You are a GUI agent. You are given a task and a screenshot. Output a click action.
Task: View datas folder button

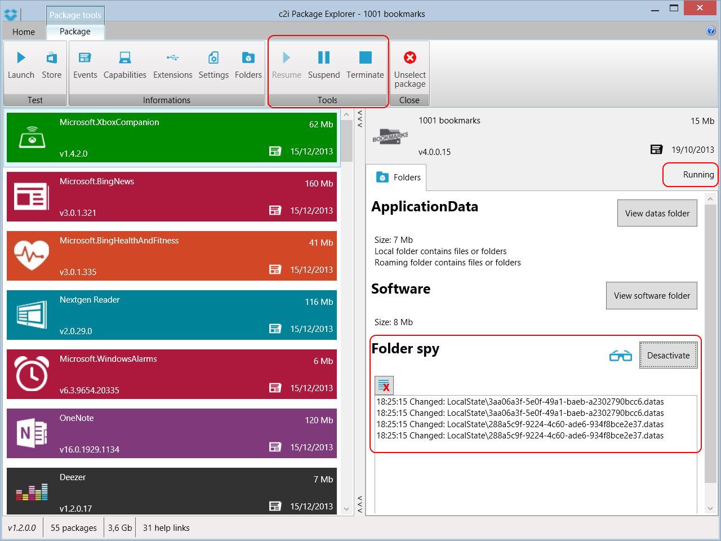[x=657, y=213]
